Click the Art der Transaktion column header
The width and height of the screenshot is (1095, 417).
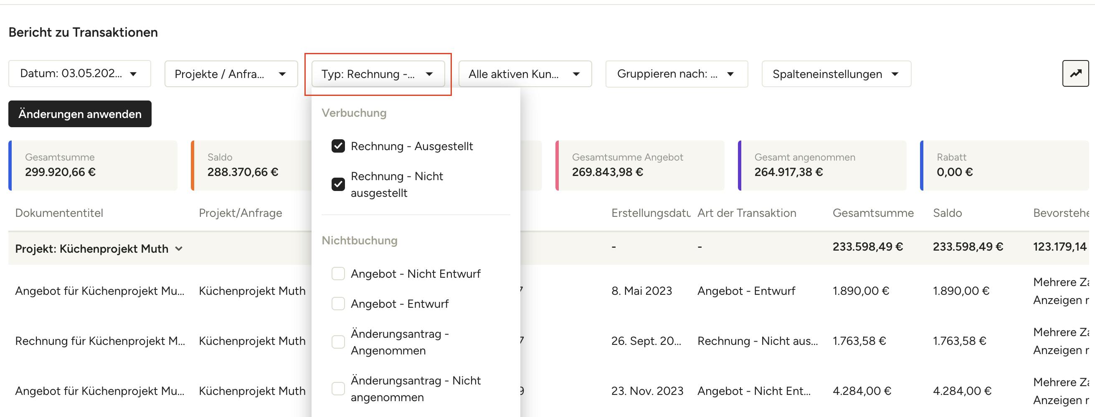tap(746, 213)
